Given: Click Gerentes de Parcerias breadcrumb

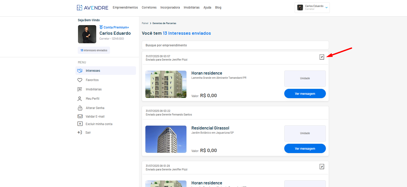Looking at the screenshot, I should (164, 23).
